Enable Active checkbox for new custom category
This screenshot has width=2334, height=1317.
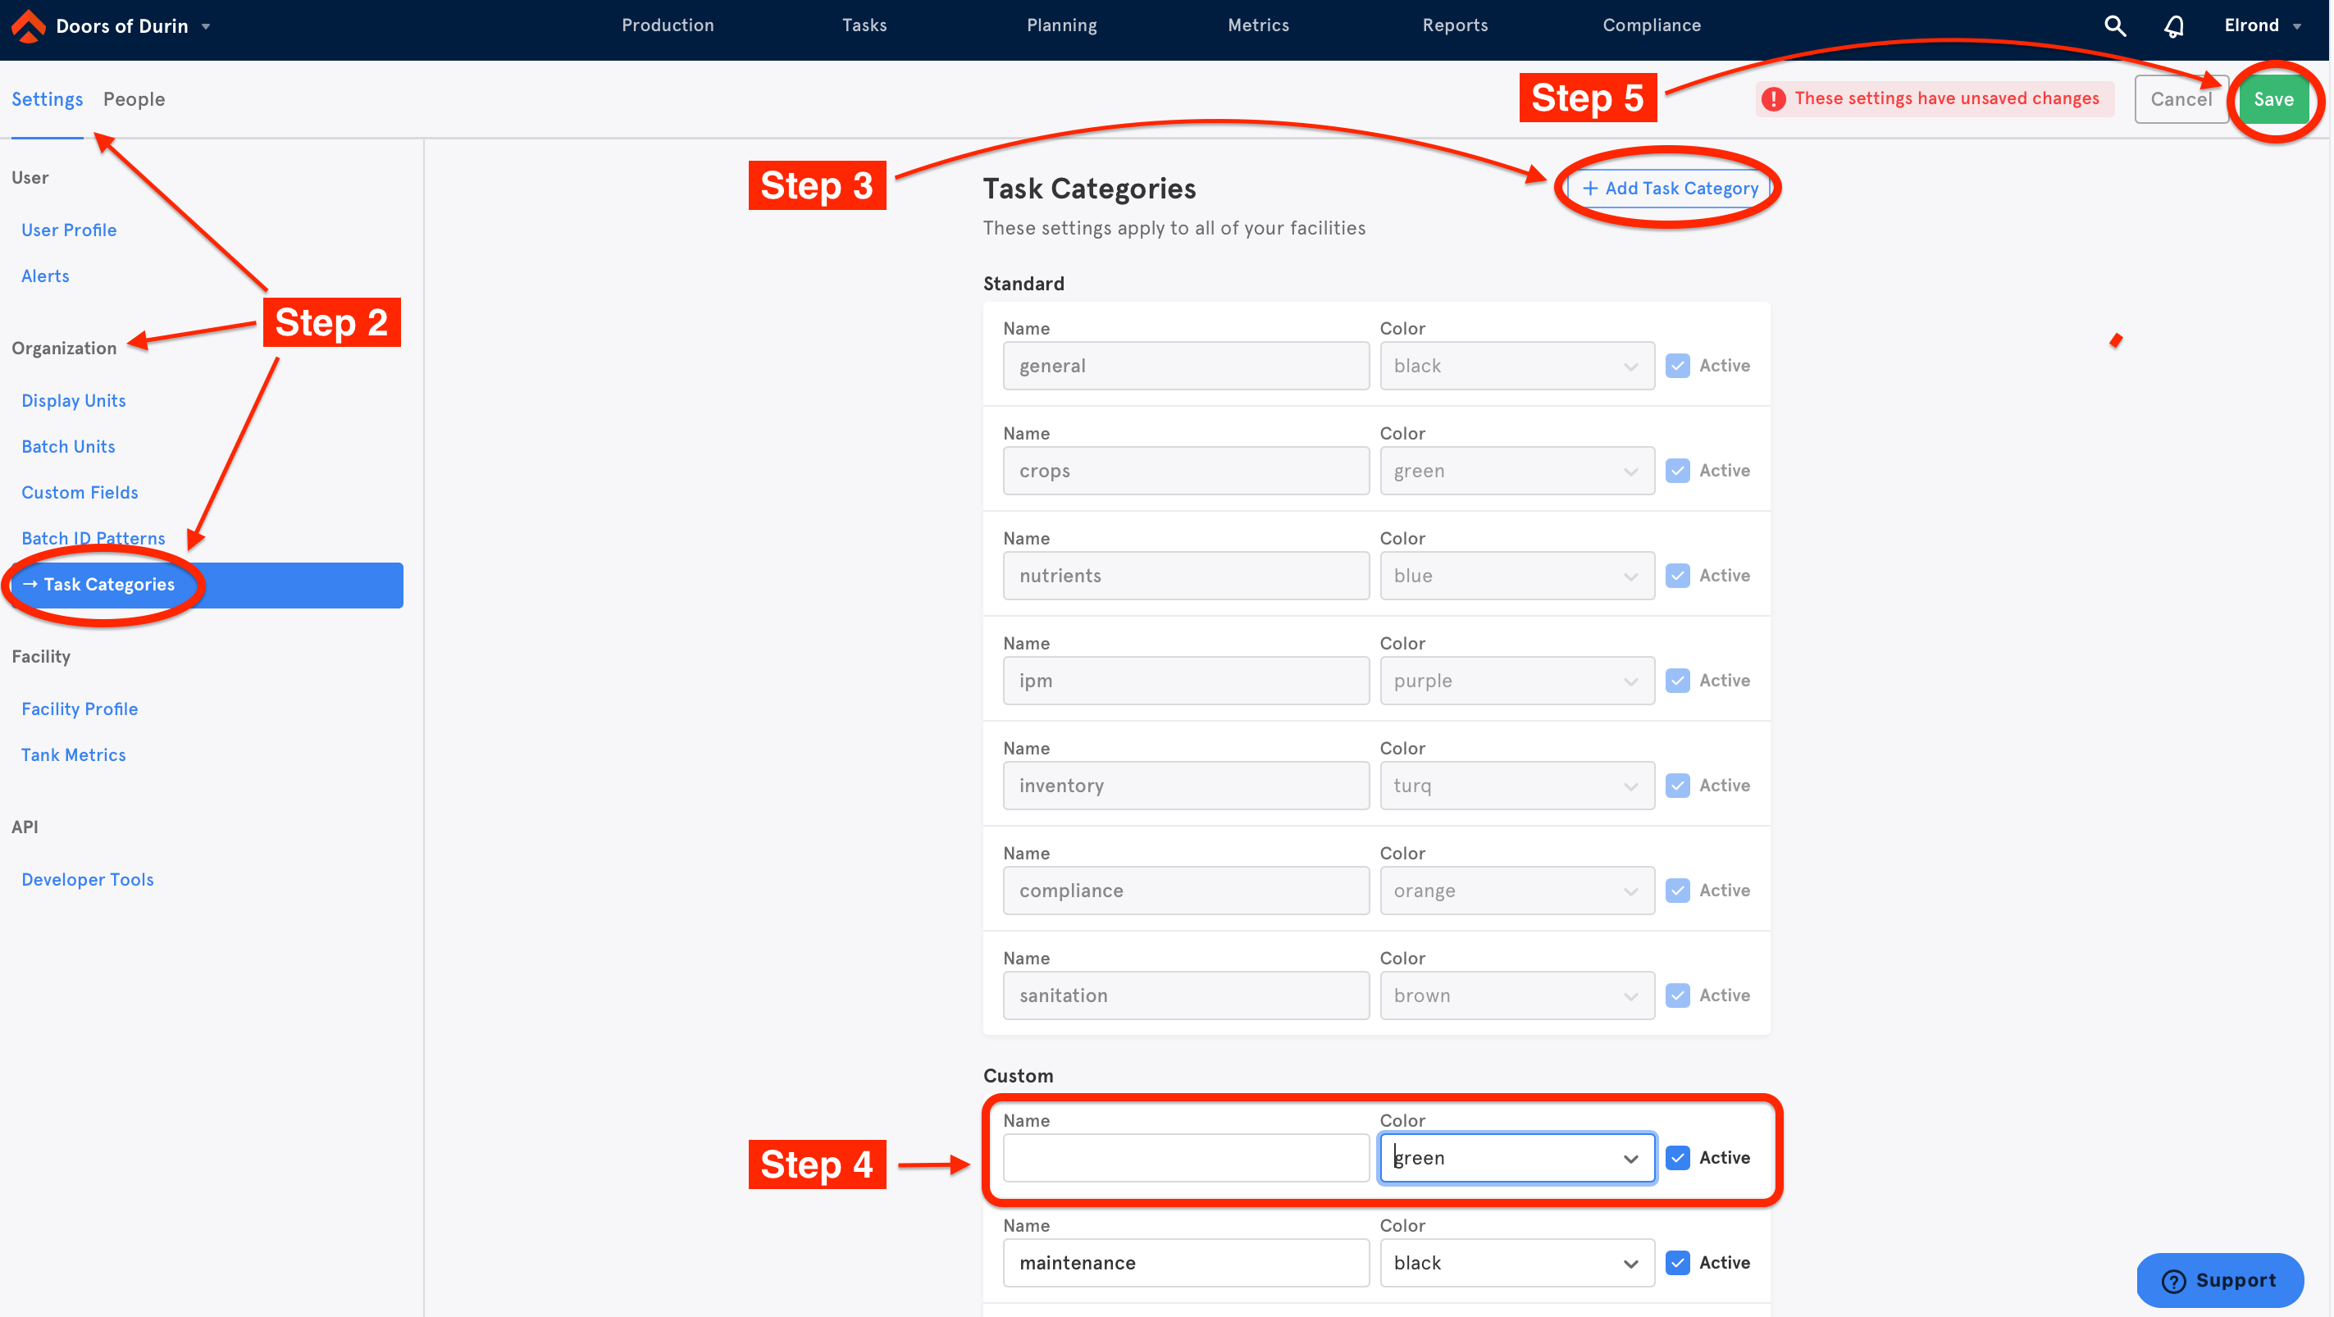point(1679,1157)
